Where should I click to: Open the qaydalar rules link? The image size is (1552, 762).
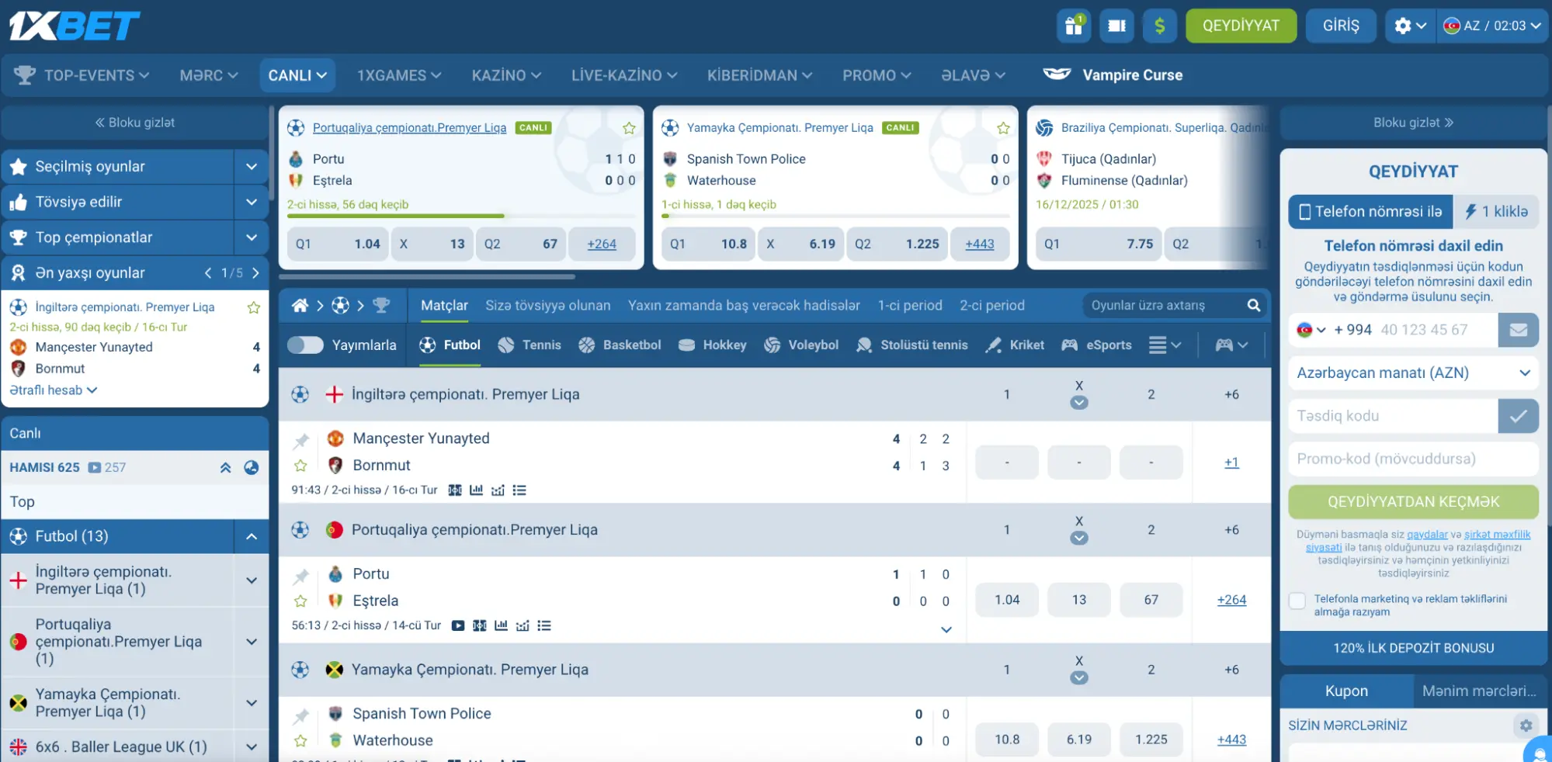coord(1427,535)
